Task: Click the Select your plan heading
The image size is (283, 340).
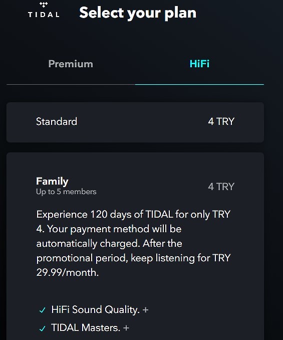Action: (138, 13)
